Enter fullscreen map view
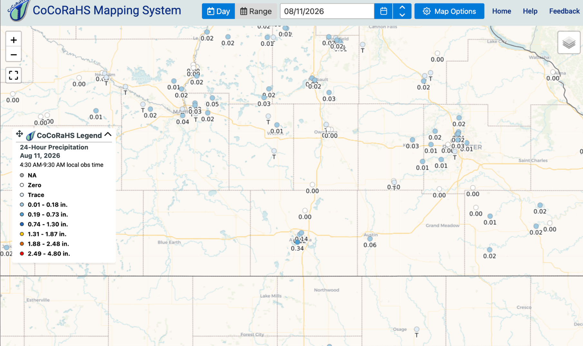Image resolution: width=583 pixels, height=346 pixels. (x=14, y=75)
